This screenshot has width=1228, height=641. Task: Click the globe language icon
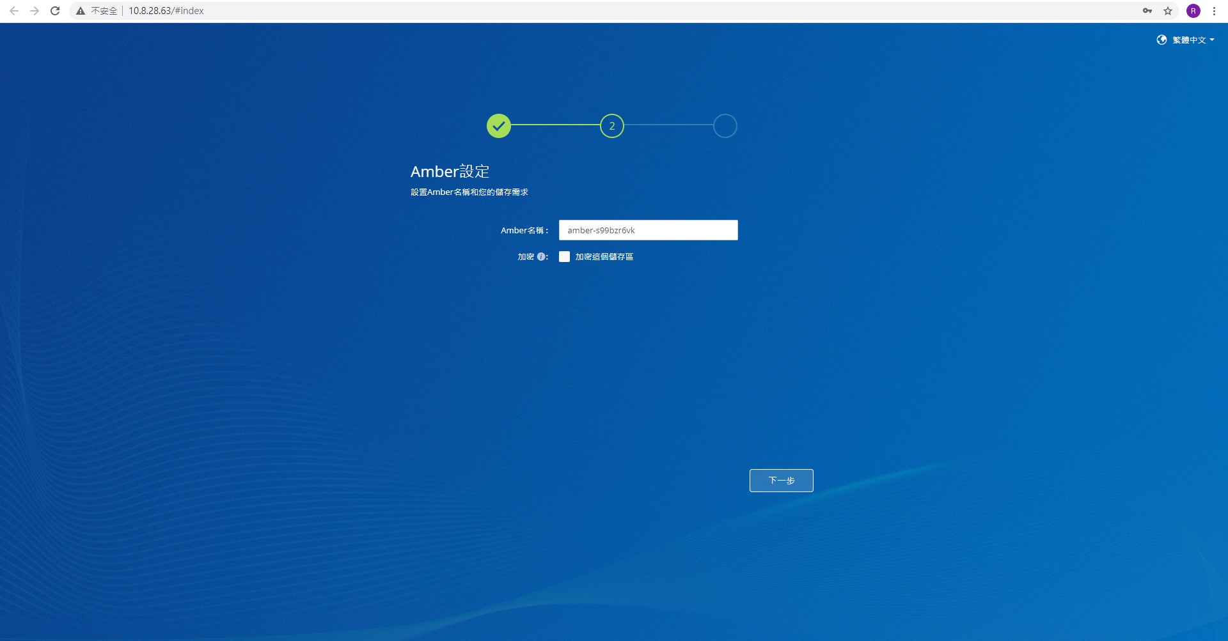1161,40
